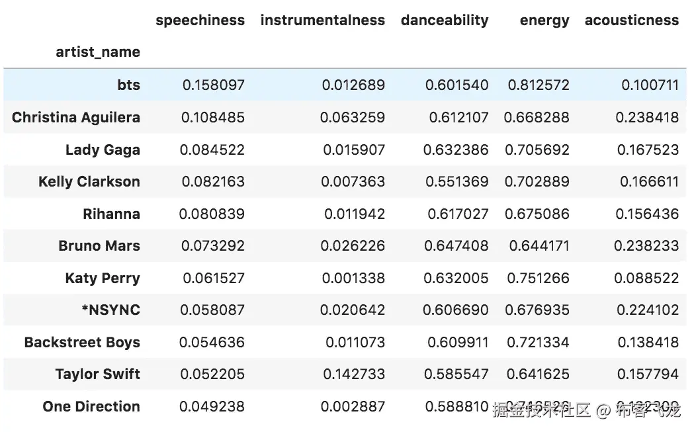Select the energy column header
Screen dimensions: 694x432
pos(544,21)
